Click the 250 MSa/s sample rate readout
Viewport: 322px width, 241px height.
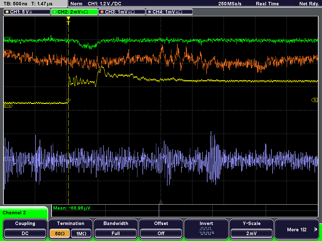click(230, 4)
